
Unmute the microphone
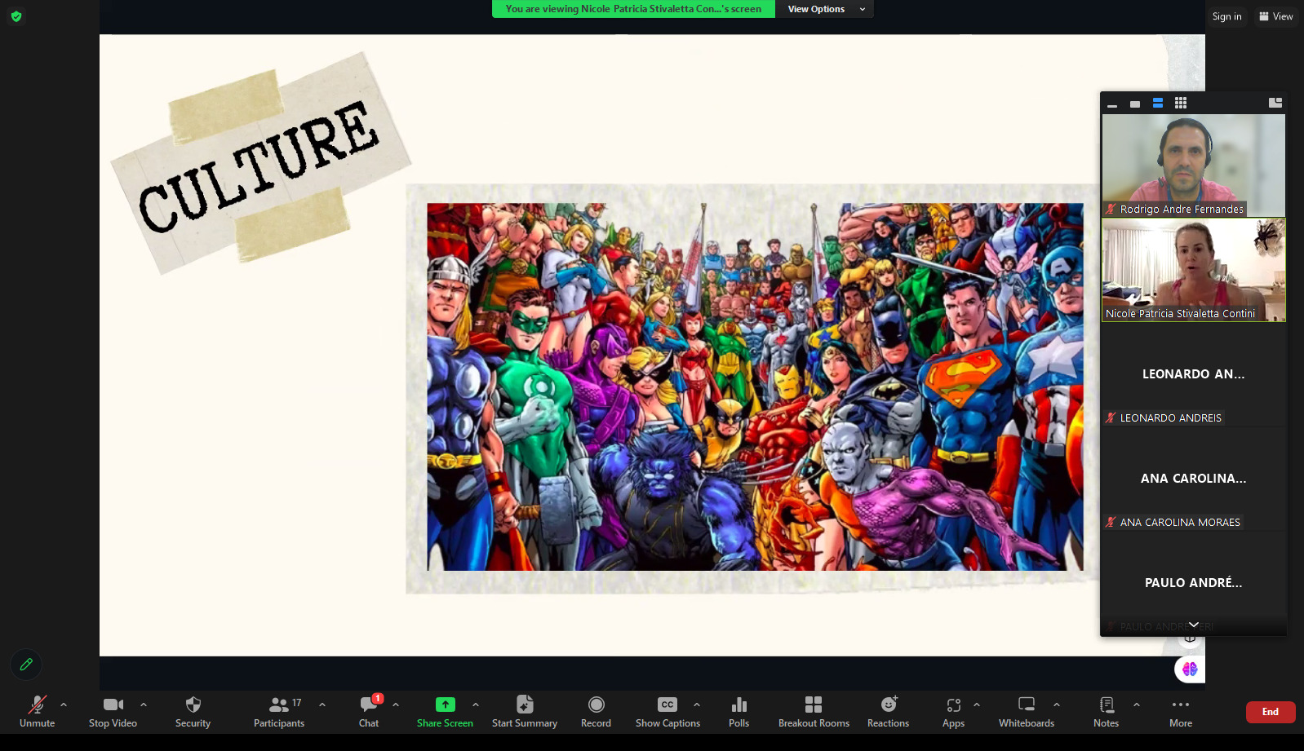point(38,711)
